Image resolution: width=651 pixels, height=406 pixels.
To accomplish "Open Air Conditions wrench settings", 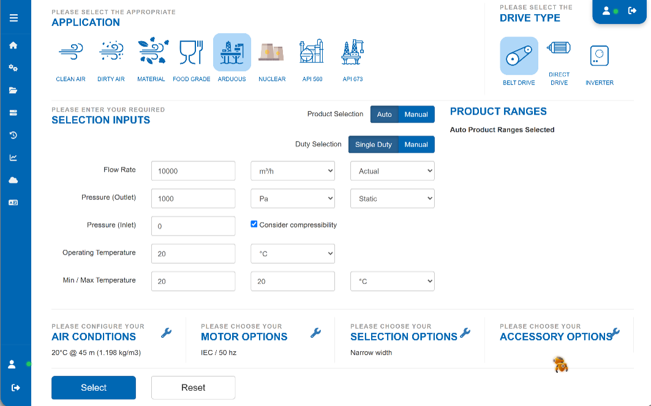I will point(167,333).
